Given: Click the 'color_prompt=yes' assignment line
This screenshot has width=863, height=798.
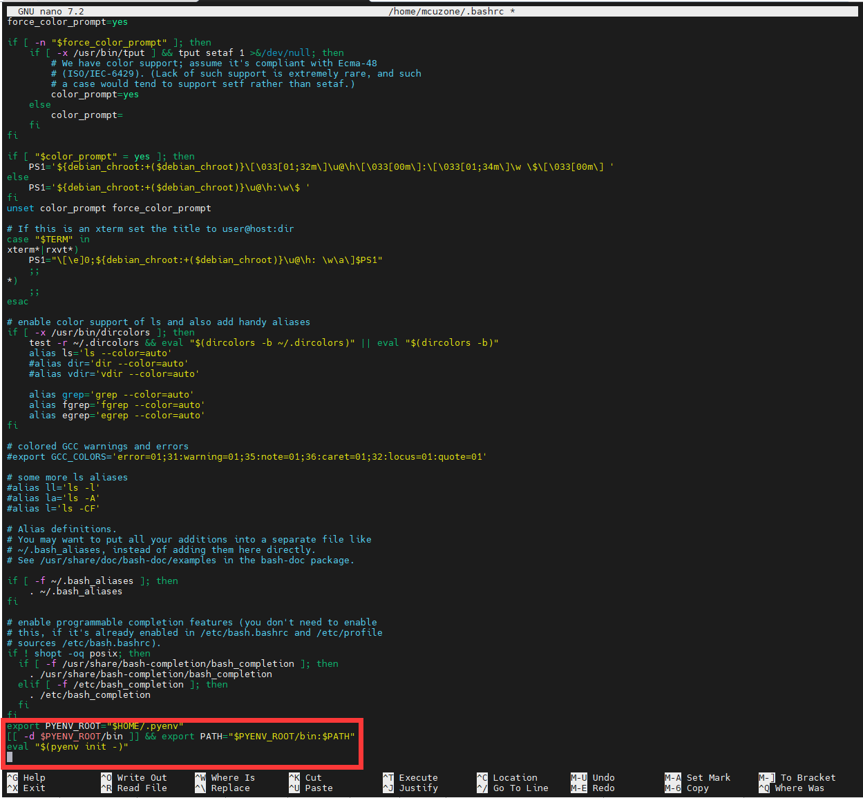Looking at the screenshot, I should pyautogui.click(x=95, y=94).
